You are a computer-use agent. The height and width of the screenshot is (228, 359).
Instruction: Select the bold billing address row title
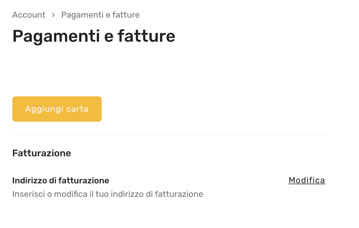coord(61,180)
